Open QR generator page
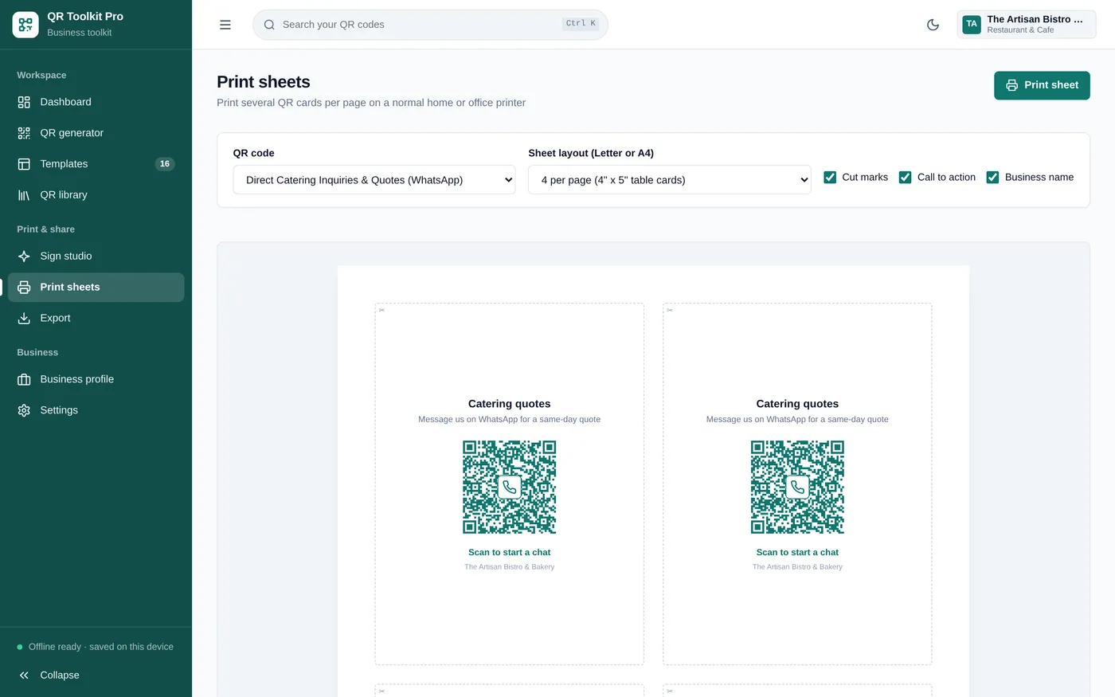This screenshot has height=697, width=1115. point(96,133)
